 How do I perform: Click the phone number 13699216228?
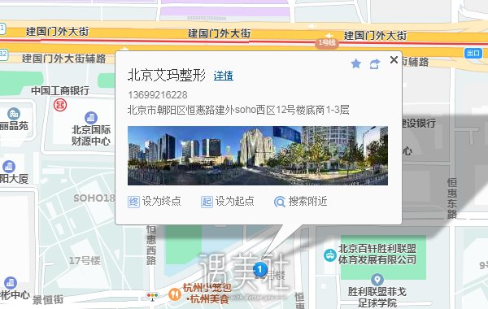tap(158, 95)
